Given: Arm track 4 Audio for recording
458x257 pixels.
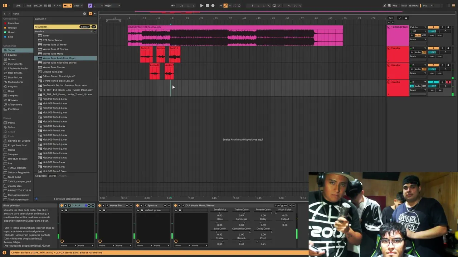Looking at the screenshot, I should (x=448, y=82).
